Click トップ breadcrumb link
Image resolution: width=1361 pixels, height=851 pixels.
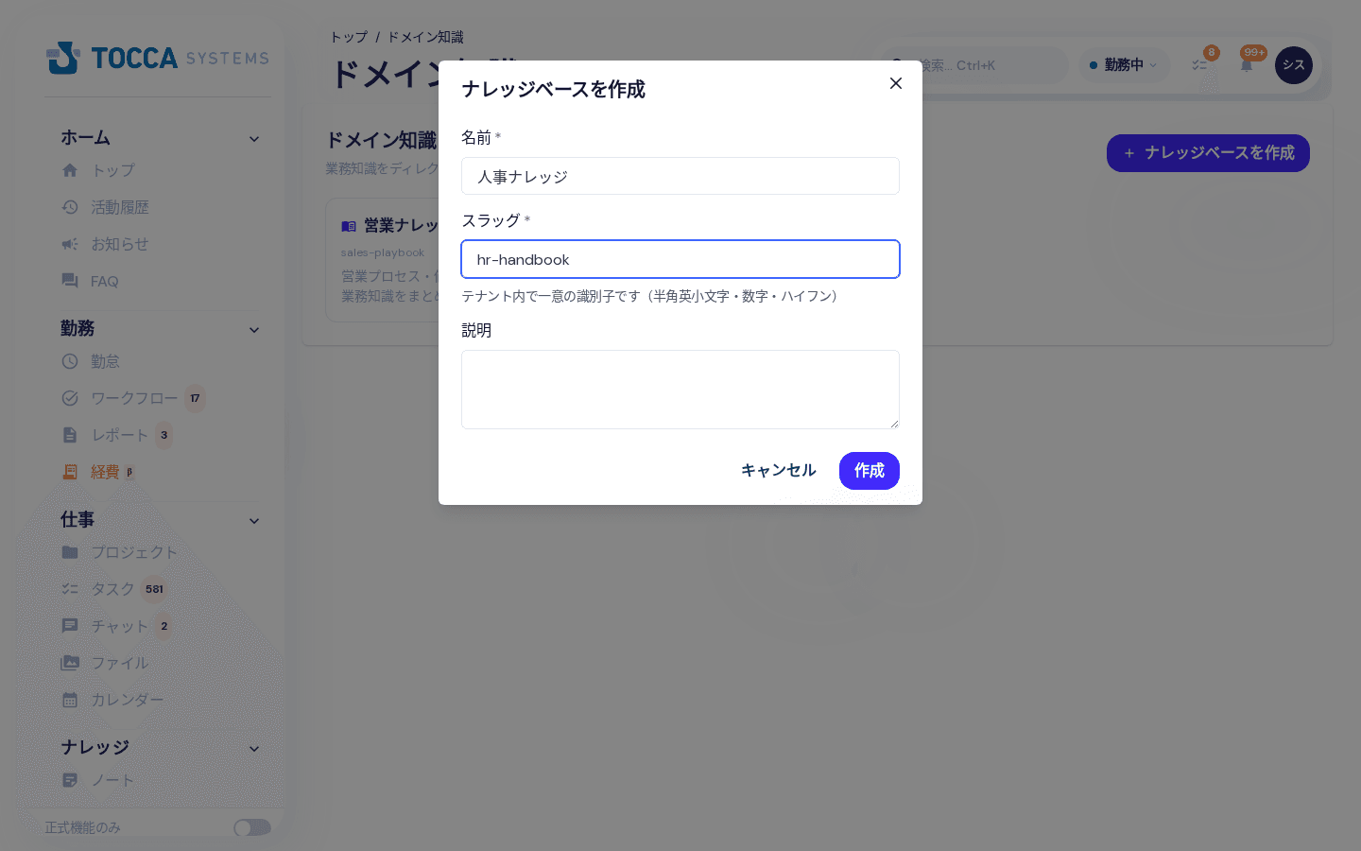tap(349, 37)
